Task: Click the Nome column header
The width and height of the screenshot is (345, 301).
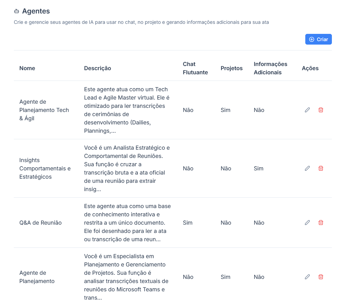Action: [x=27, y=68]
